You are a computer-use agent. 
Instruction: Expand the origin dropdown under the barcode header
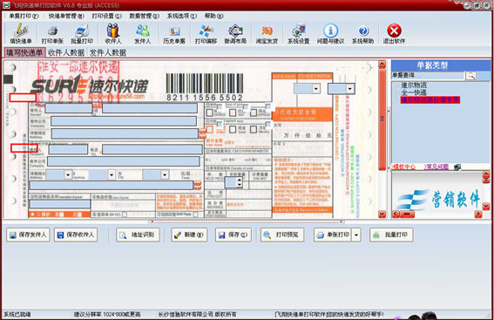tap(315, 89)
